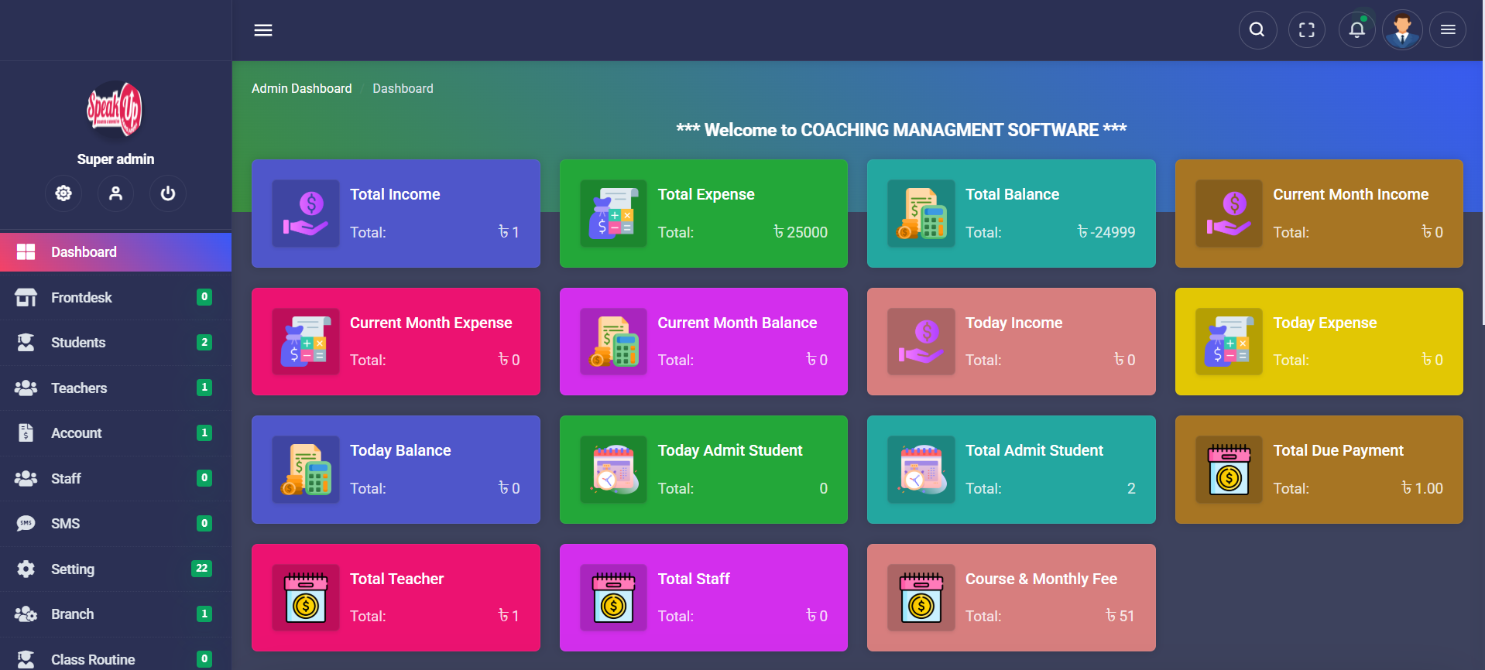Click the Today Balance card icon
1485x670 pixels.
pyautogui.click(x=306, y=470)
